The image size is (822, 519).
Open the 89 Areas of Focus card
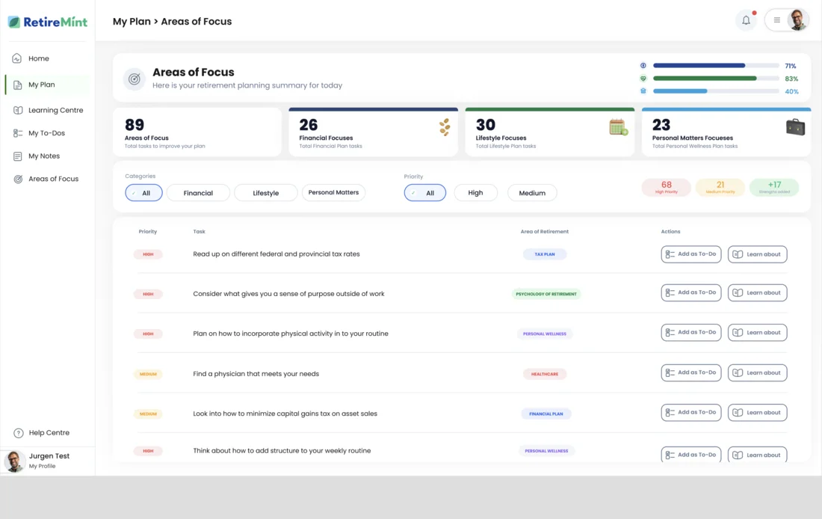pyautogui.click(x=197, y=132)
